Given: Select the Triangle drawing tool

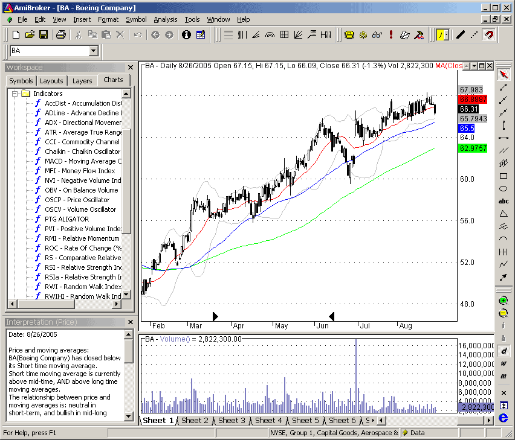Looking at the screenshot, I should click(x=503, y=214).
